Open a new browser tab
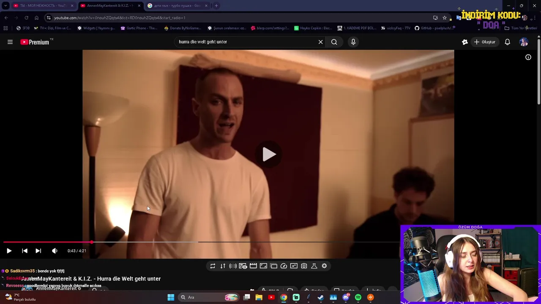The image size is (541, 304). pyautogui.click(x=216, y=5)
